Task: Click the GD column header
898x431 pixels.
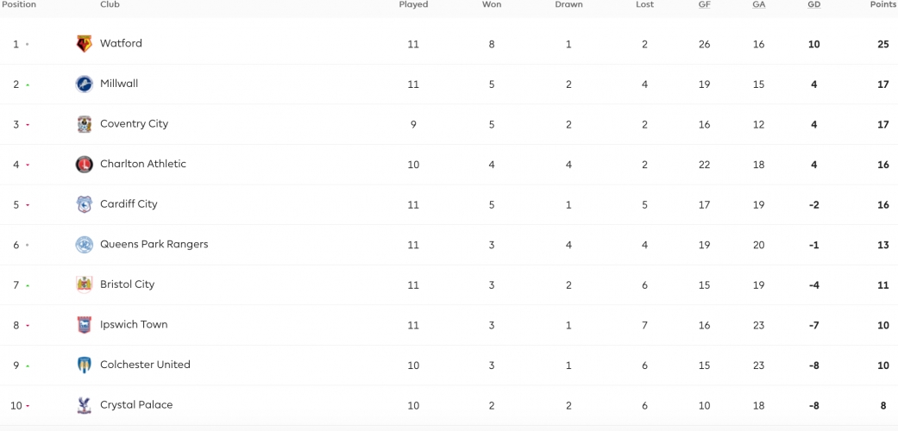Action: pyautogui.click(x=813, y=4)
